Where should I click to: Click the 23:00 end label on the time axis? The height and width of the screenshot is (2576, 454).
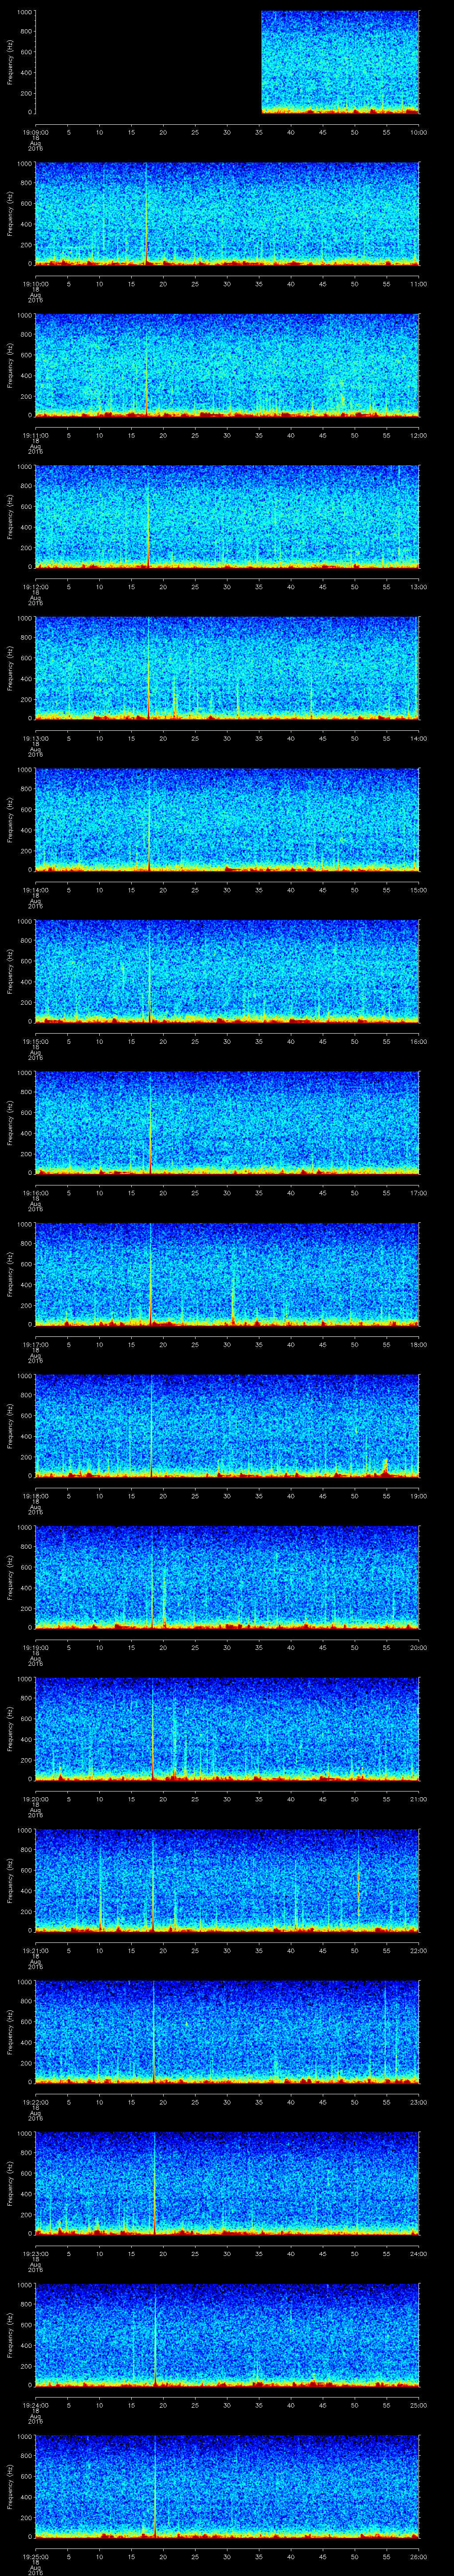pos(417,2101)
